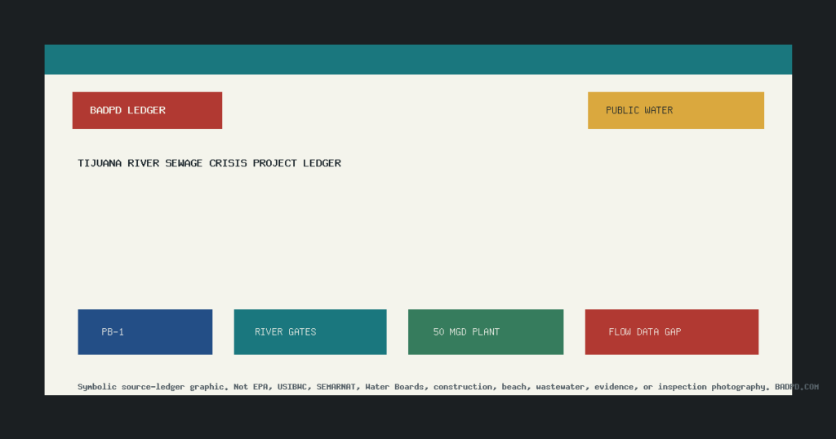The image size is (836, 439).
Task: Click the Tijuana River Sewage Crisis heading
Action: click(x=210, y=163)
